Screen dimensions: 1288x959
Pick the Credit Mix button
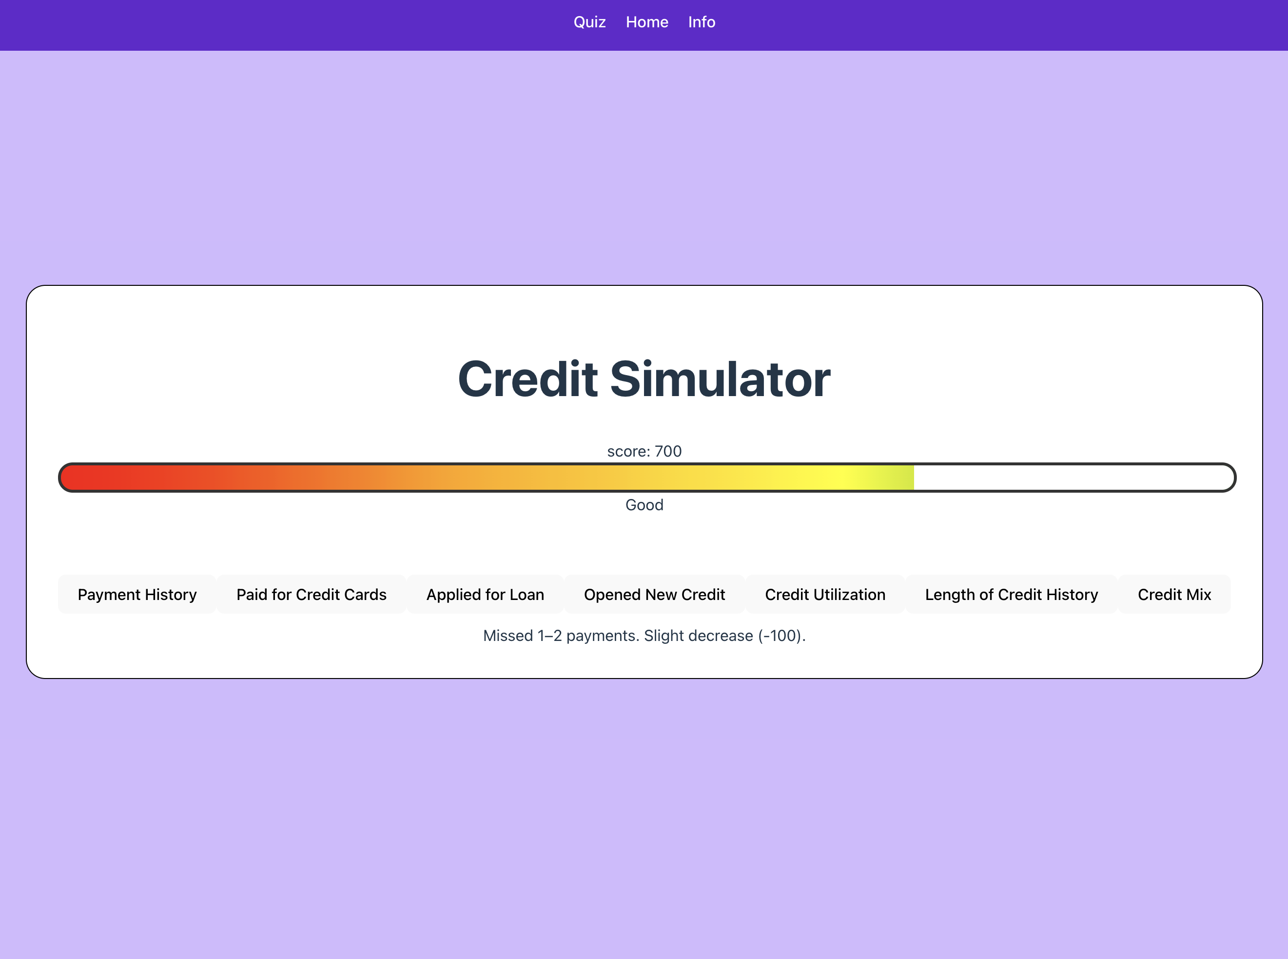[x=1174, y=595]
